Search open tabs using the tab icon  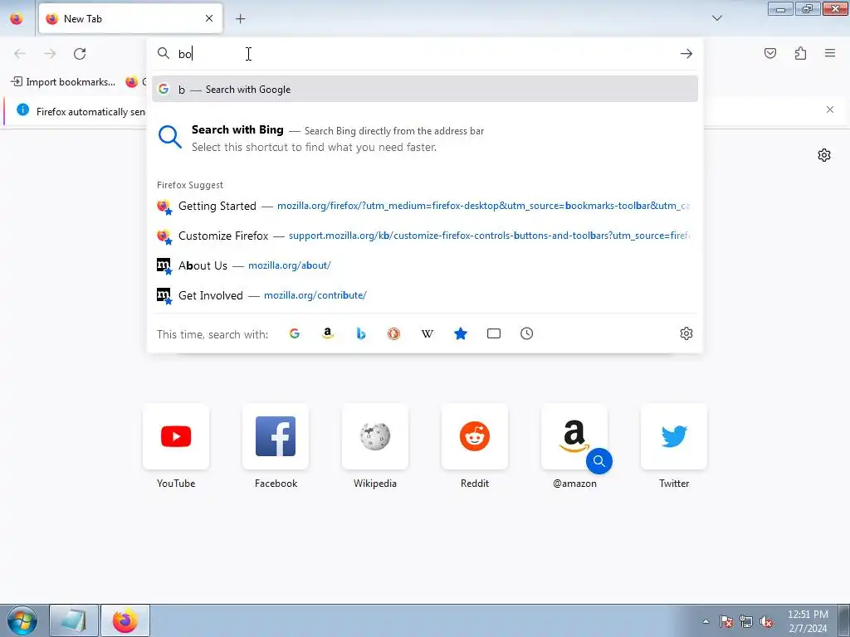pyautogui.click(x=494, y=333)
